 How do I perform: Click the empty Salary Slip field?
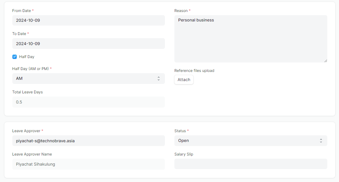tap(251, 164)
